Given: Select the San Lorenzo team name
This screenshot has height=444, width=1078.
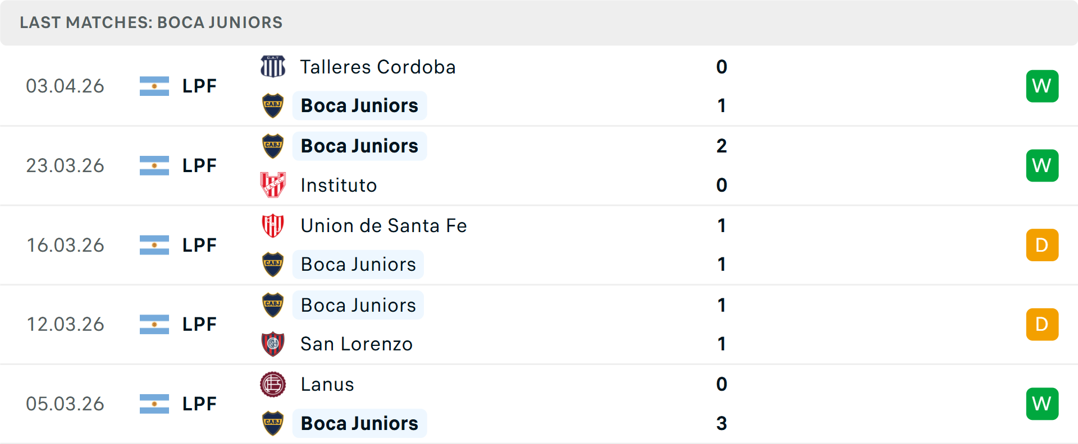Looking at the screenshot, I should (357, 344).
